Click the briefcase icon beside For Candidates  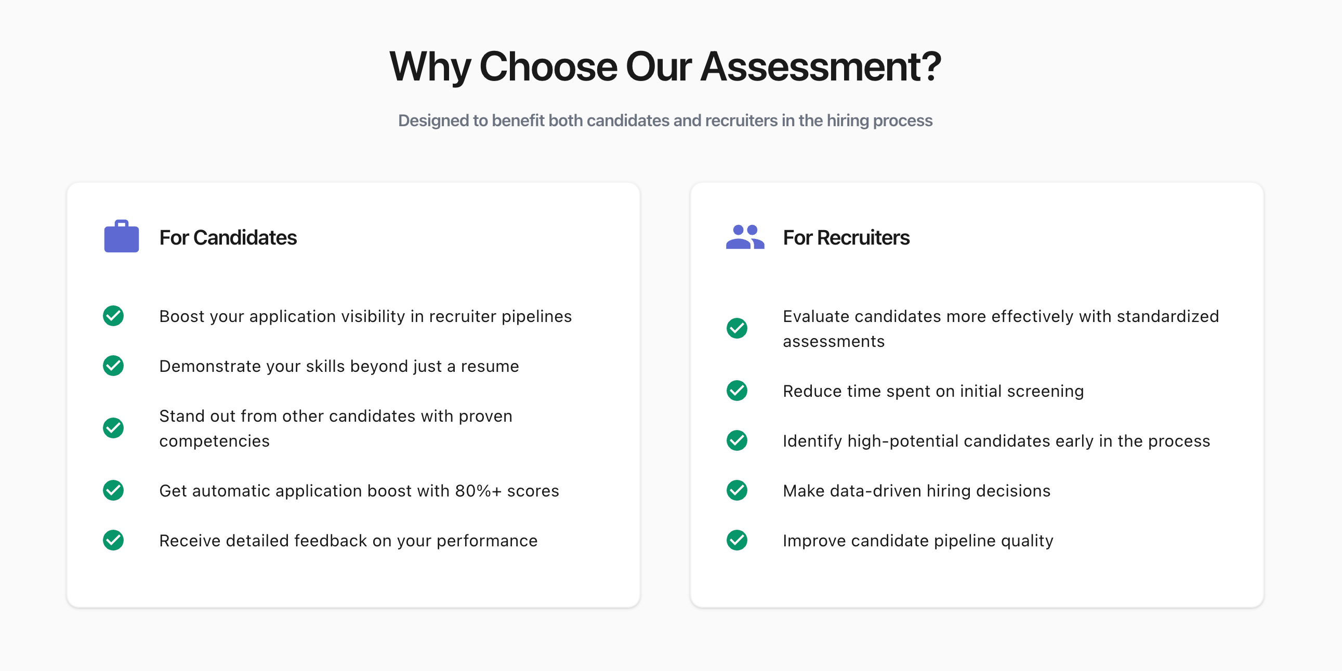pyautogui.click(x=122, y=237)
